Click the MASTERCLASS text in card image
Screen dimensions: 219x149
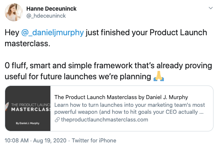(x=31, y=109)
